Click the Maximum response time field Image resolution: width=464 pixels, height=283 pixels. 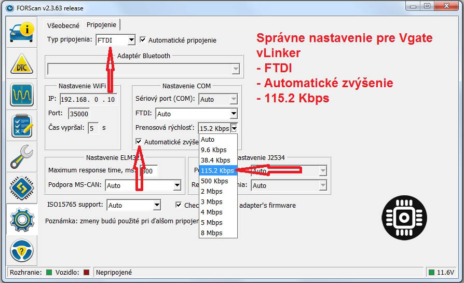coord(149,171)
